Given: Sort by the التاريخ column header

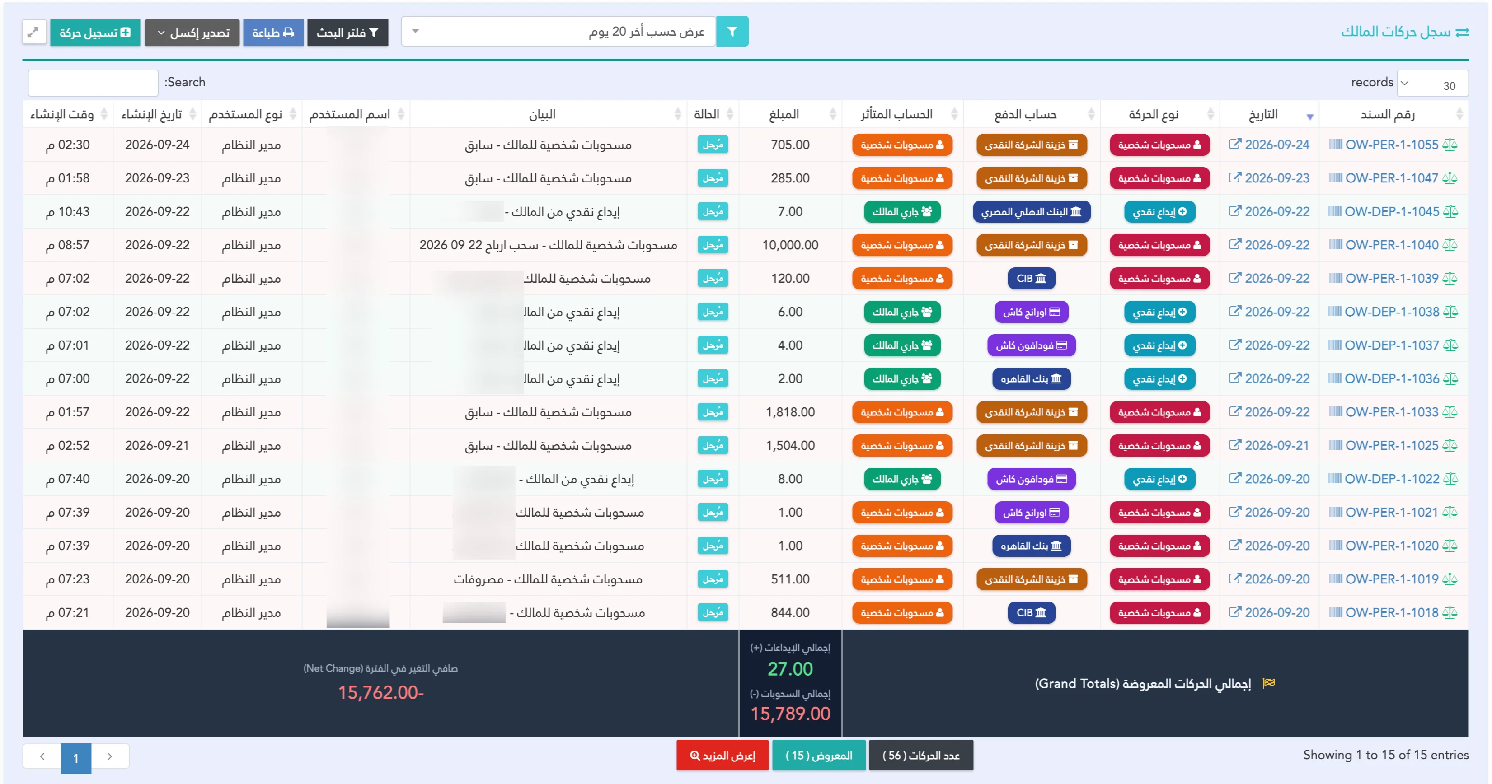Looking at the screenshot, I should click(x=1269, y=115).
